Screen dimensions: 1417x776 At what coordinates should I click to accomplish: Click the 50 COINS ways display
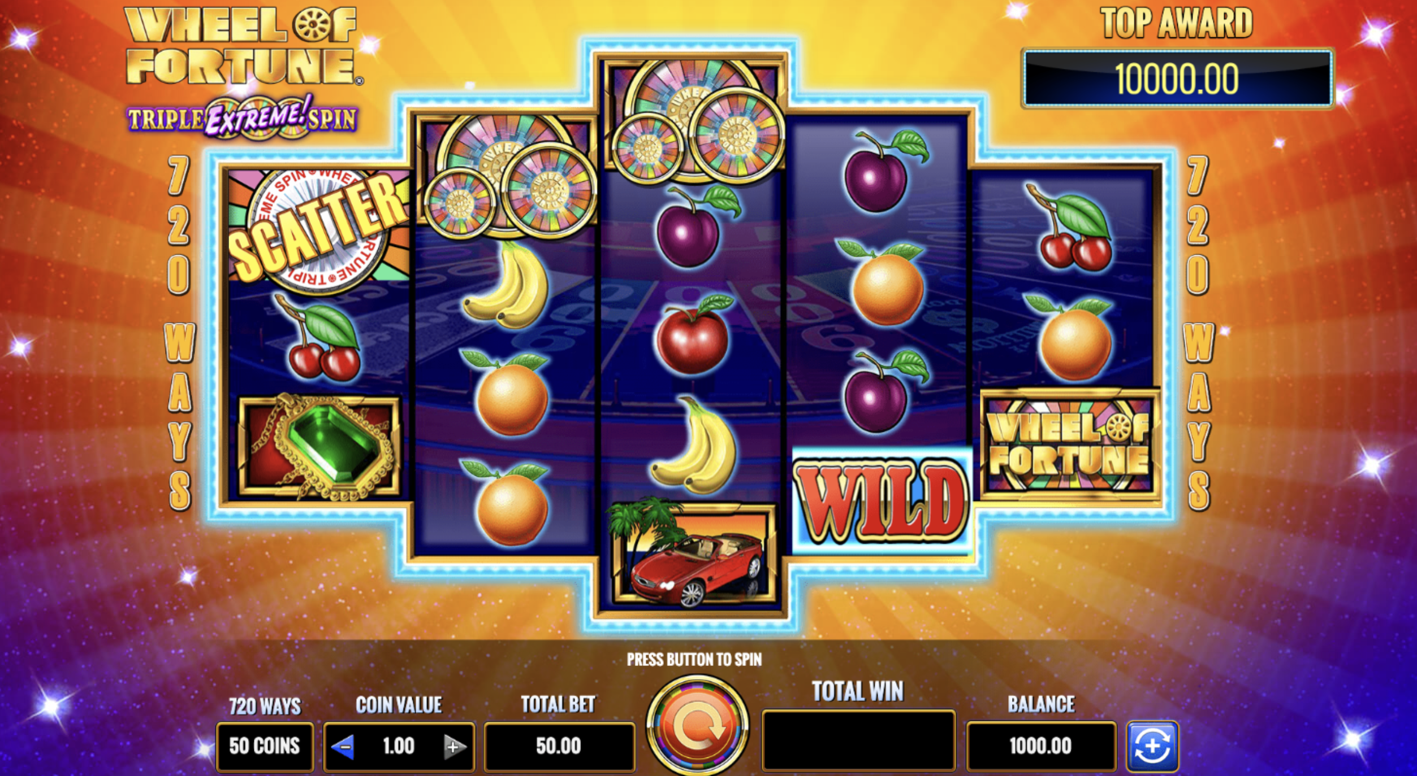pyautogui.click(x=265, y=746)
